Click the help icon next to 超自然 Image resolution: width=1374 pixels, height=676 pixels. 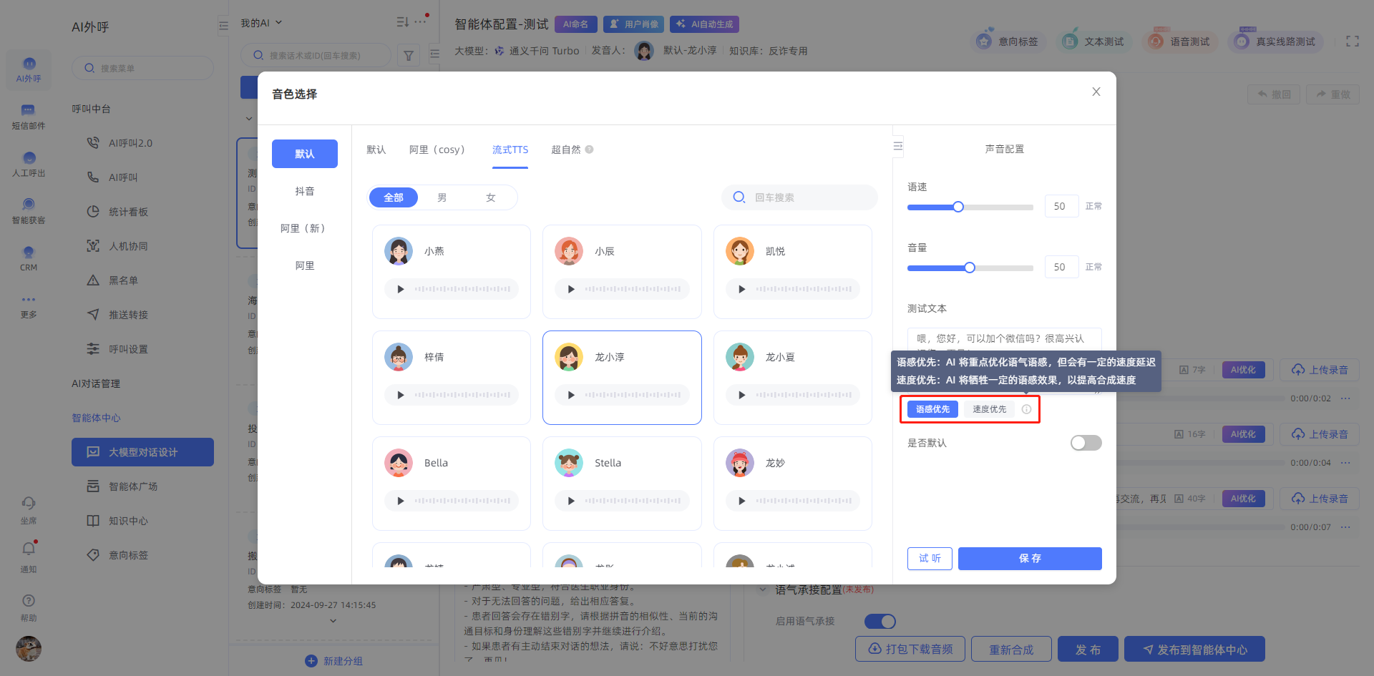(x=590, y=150)
